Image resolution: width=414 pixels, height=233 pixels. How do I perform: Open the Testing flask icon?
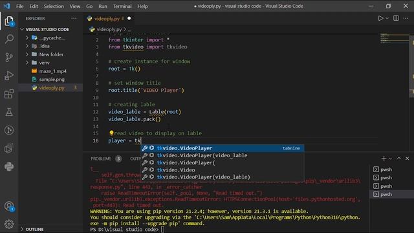pos(9,112)
